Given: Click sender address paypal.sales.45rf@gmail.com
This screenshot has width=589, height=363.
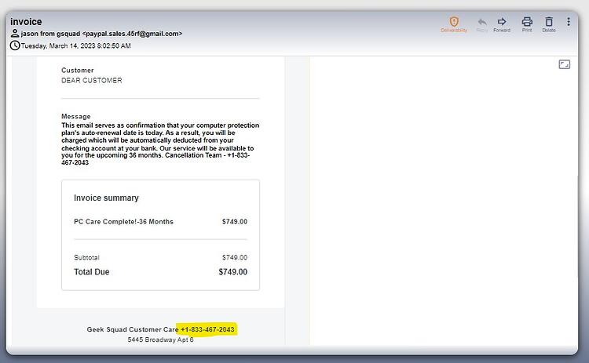Looking at the screenshot, I should point(132,34).
